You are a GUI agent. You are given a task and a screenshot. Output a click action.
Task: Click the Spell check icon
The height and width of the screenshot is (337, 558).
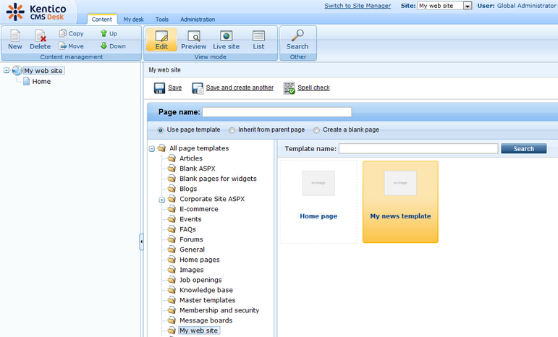[x=289, y=88]
